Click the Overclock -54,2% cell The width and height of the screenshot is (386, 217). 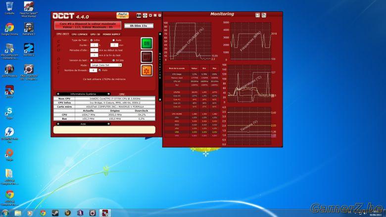[142, 115]
